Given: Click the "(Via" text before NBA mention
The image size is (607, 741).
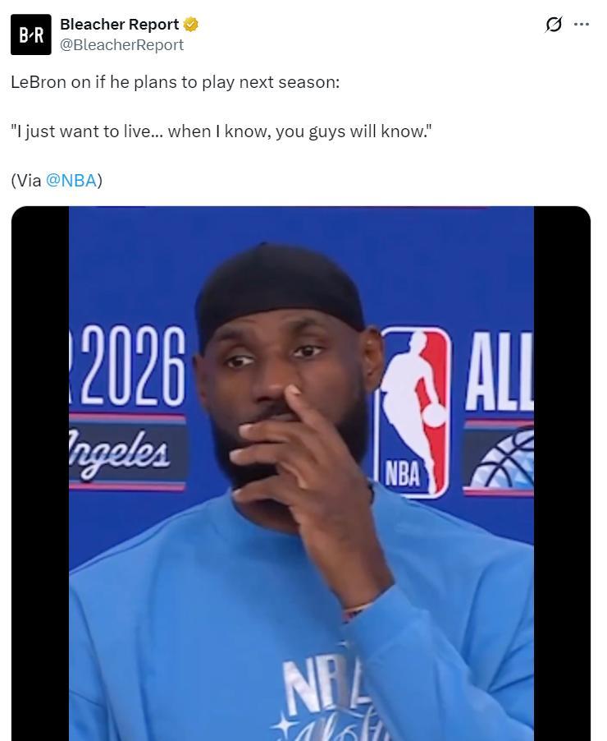Looking at the screenshot, I should pyautogui.click(x=26, y=180).
